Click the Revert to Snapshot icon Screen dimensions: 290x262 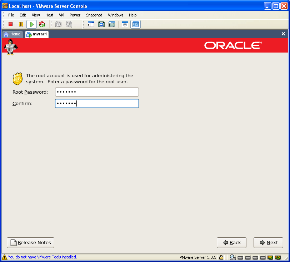coord(69,24)
